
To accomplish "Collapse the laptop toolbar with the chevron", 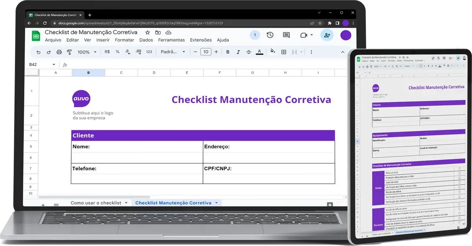I will 342,52.
